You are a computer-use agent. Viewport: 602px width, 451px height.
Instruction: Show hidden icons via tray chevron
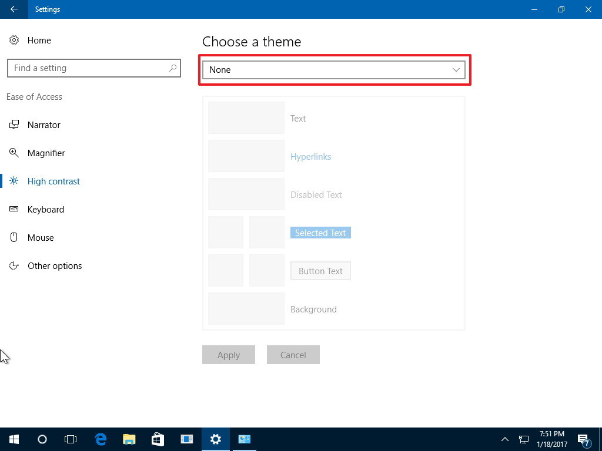(x=505, y=439)
